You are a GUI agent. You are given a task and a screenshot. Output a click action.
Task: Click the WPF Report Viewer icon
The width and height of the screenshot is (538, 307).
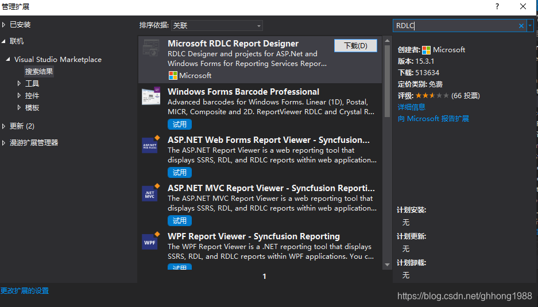pyautogui.click(x=151, y=241)
